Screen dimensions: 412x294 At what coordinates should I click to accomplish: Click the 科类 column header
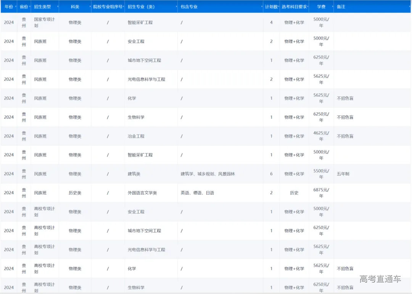[x=75, y=7]
